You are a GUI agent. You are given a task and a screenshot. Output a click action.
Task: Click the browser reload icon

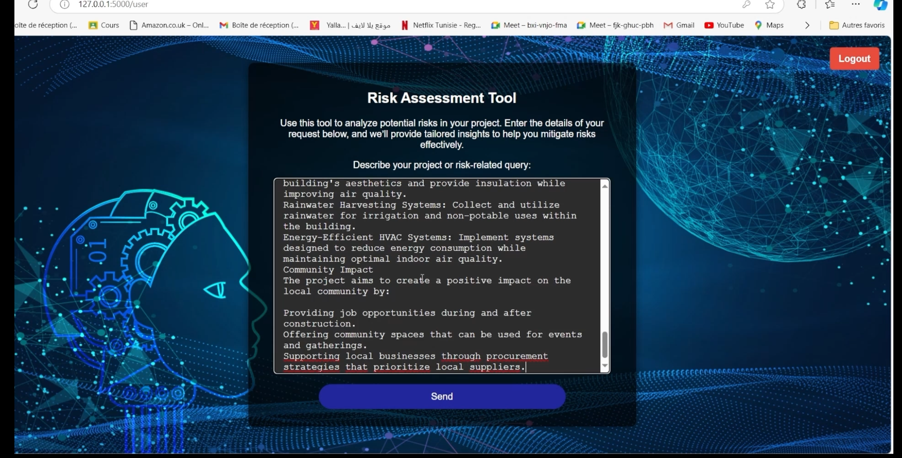coord(33,5)
